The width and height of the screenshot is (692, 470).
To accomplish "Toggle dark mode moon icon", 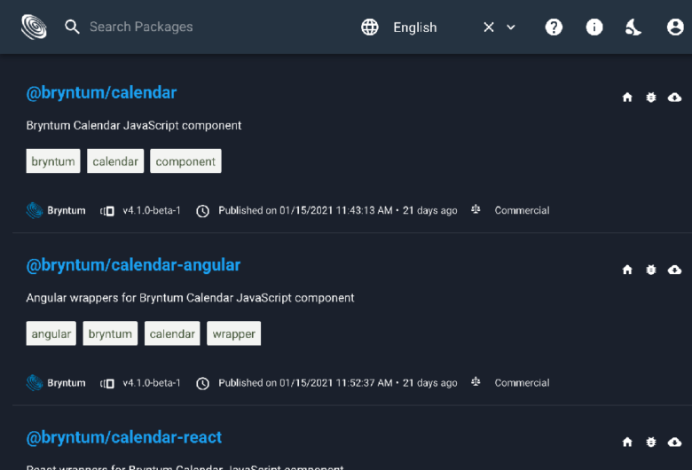I will click(x=633, y=27).
